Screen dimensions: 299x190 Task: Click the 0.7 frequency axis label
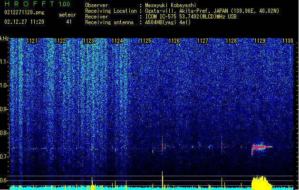(4, 157)
